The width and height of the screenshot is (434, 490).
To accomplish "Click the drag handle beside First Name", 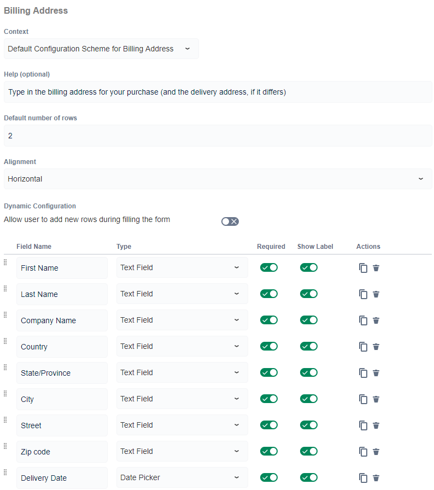I will click(x=5, y=262).
